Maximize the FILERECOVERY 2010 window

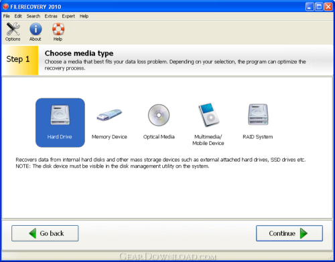pos(319,7)
